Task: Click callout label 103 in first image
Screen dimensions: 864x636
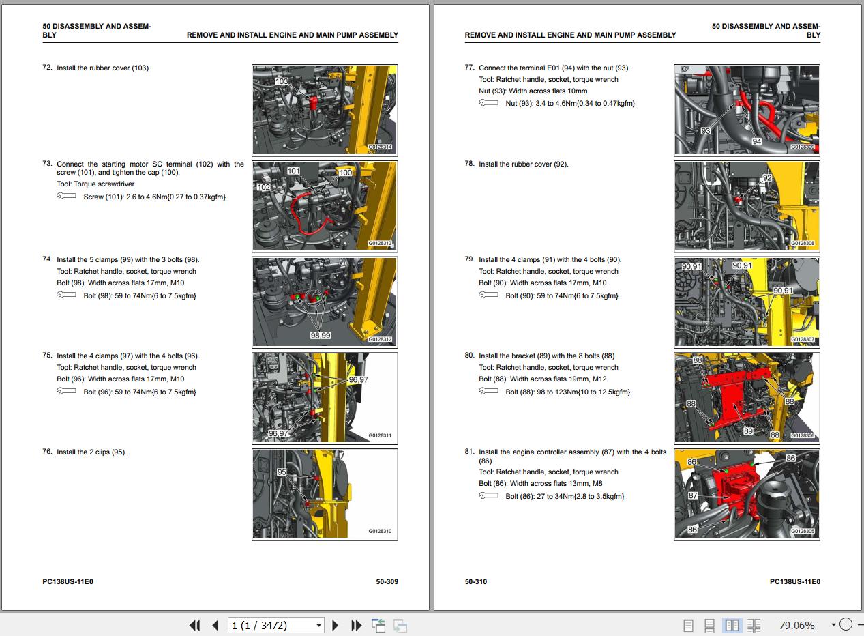Action: [282, 81]
